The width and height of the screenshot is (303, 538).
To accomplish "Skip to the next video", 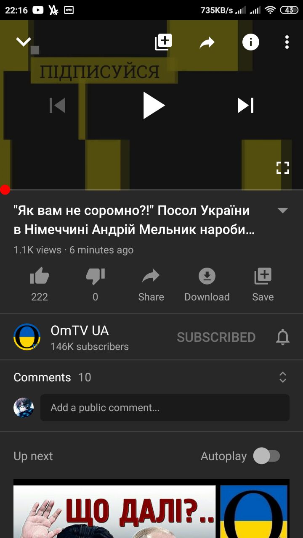I will pos(246,105).
